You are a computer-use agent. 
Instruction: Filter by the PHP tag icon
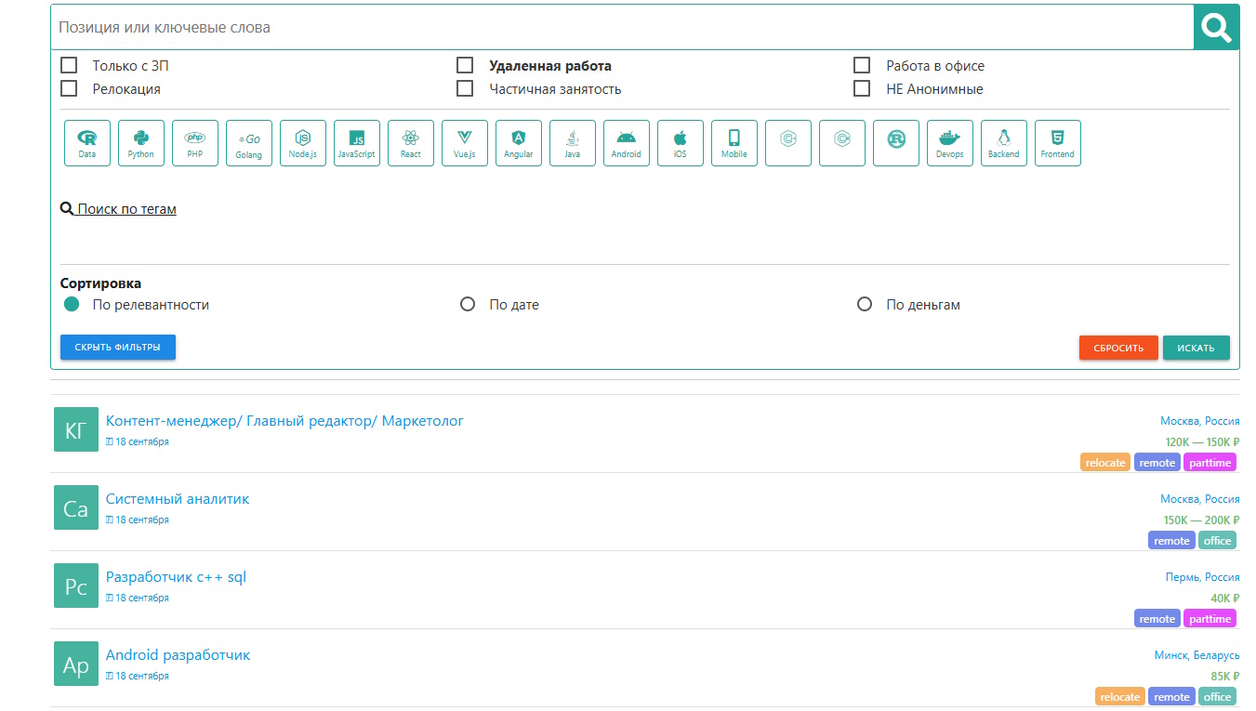[x=195, y=143]
